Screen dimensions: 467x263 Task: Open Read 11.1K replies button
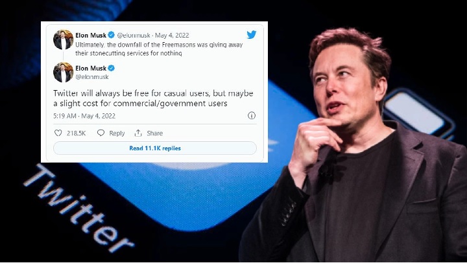pos(155,148)
